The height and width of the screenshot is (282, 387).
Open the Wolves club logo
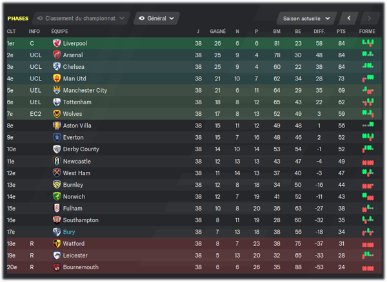click(x=57, y=114)
